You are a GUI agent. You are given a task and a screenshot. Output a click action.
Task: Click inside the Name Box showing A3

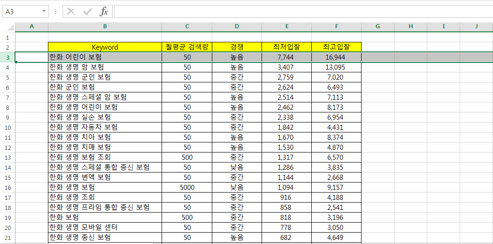pos(21,11)
